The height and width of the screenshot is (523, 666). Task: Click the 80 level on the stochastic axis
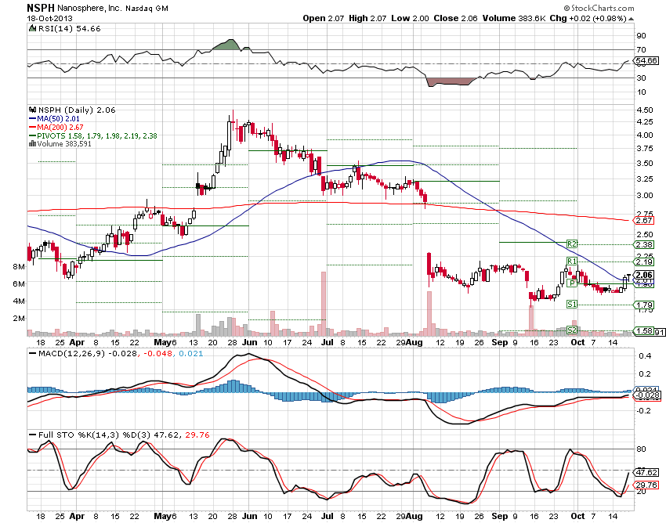tap(642, 449)
